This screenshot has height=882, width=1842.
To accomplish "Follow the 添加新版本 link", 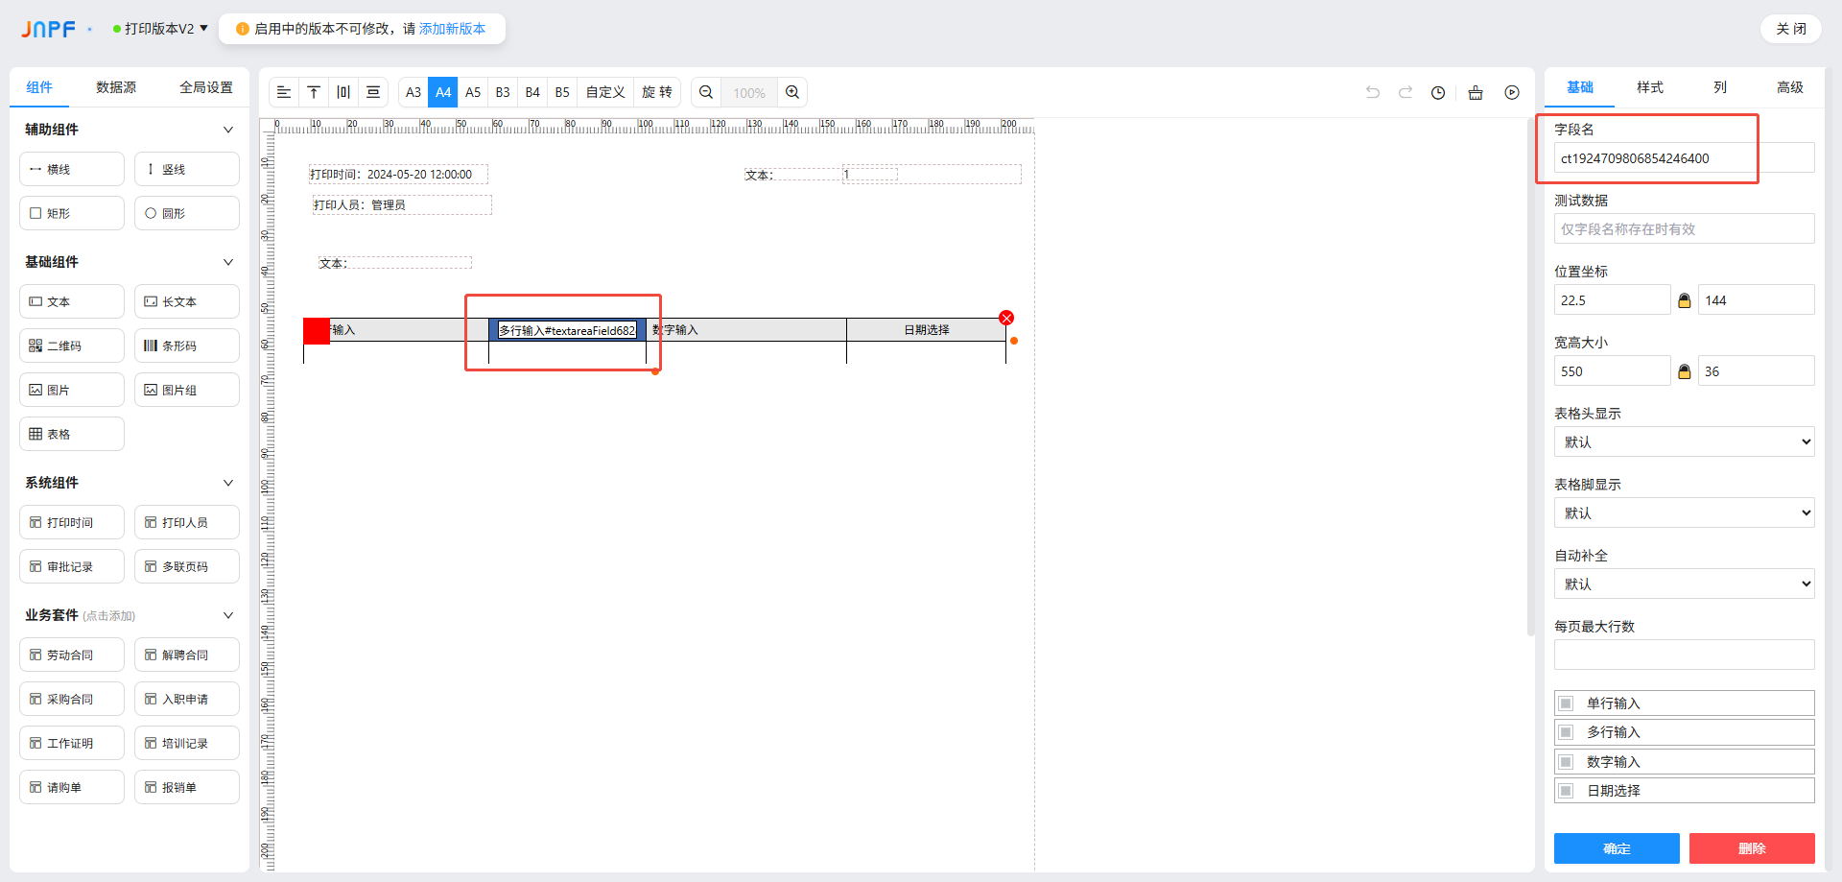I will coord(452,29).
